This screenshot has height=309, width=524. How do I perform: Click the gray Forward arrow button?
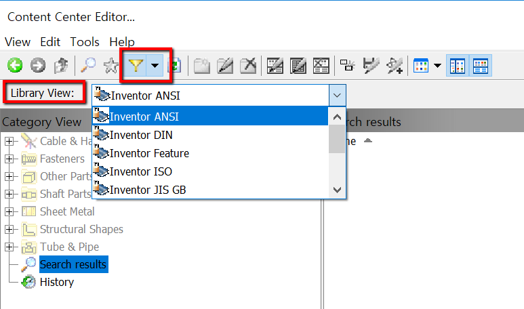click(38, 65)
